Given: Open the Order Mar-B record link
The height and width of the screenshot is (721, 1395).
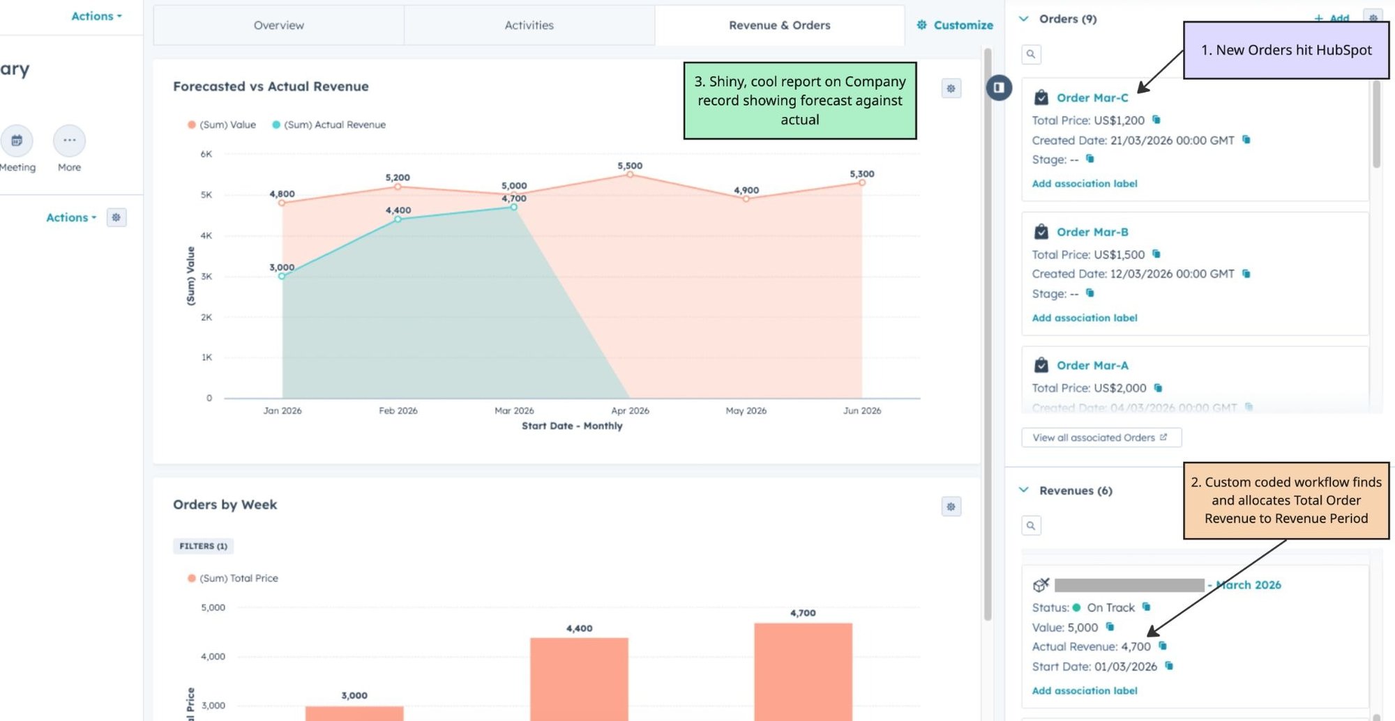Looking at the screenshot, I should click(x=1092, y=232).
